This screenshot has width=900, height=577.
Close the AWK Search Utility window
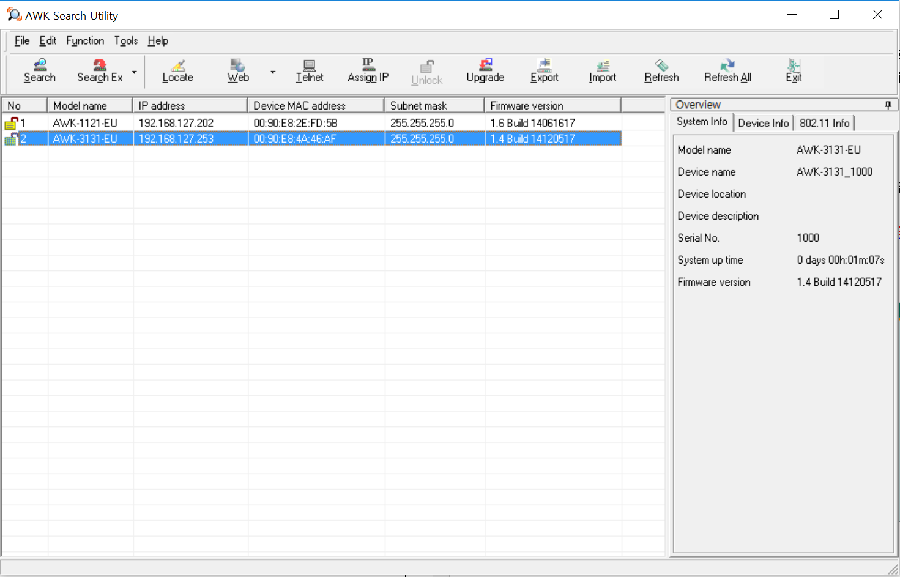(877, 15)
